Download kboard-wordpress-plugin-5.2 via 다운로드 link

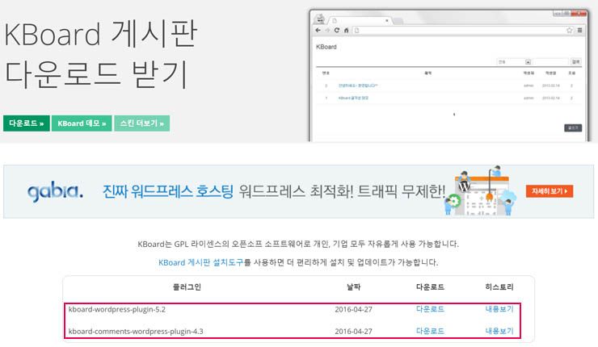(x=430, y=309)
